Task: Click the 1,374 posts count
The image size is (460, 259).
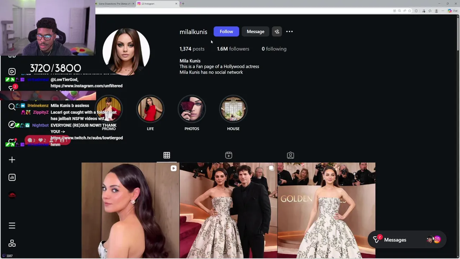Action: pos(192,49)
